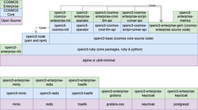Click the COSMOS Core legend box
The height and width of the screenshot is (110, 198).
[11, 13]
